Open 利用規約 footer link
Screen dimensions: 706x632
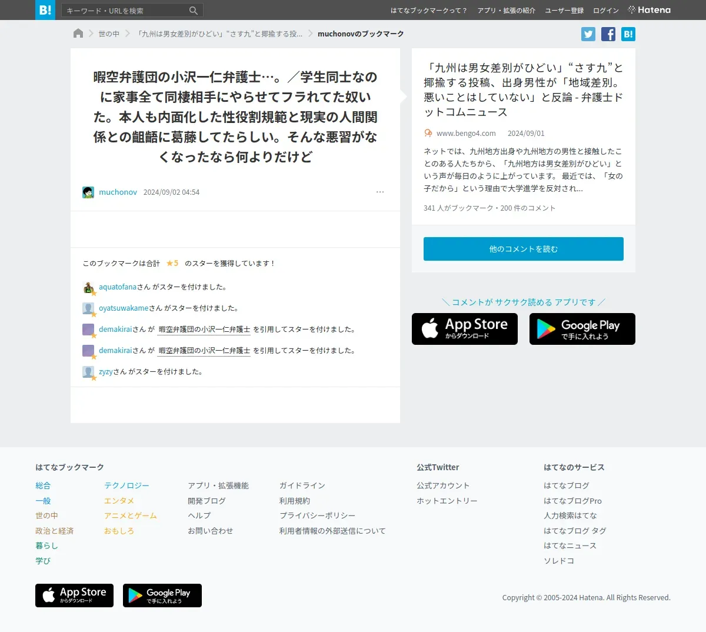[294, 501]
